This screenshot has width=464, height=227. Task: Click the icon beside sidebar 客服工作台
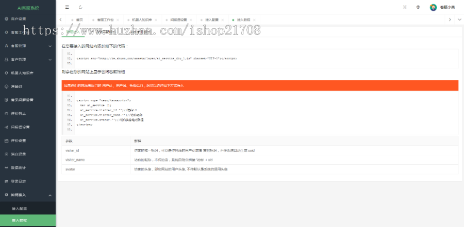coord(7,32)
